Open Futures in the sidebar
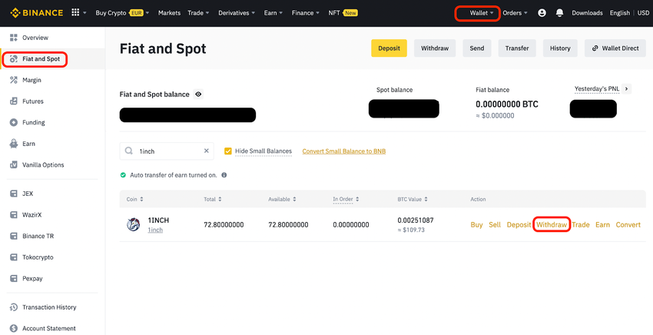 pos(33,101)
